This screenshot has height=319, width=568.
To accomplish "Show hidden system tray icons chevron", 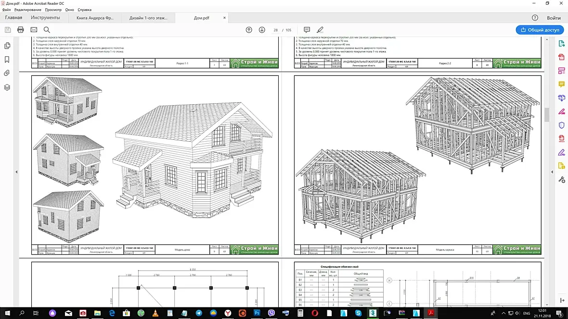I will click(503, 313).
